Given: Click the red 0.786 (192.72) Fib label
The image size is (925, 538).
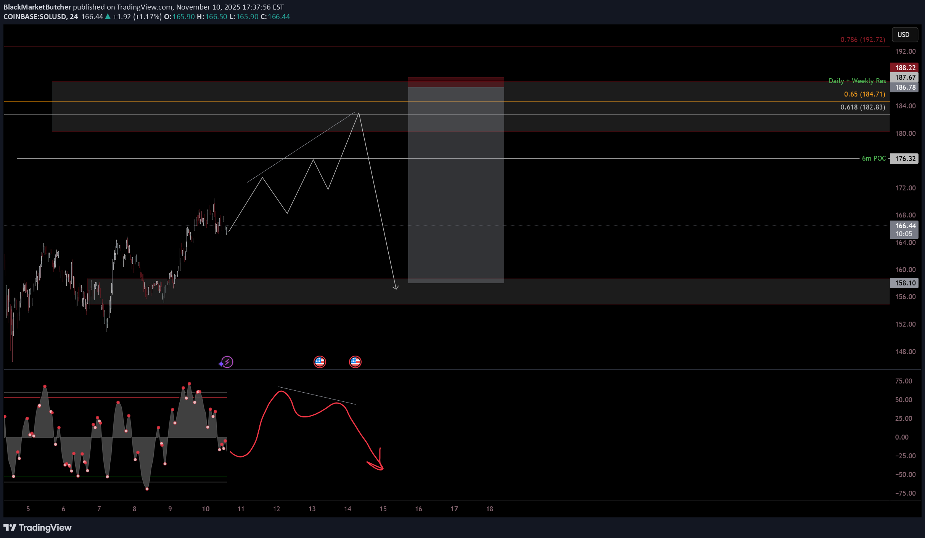Looking at the screenshot, I should pos(862,40).
